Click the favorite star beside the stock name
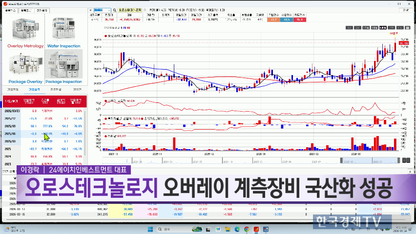416x234 pixels. coord(145,10)
